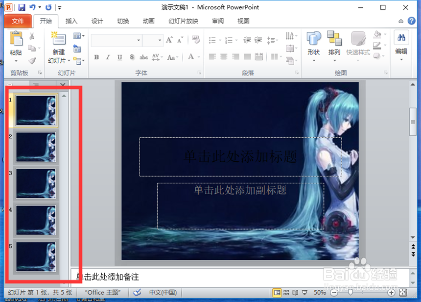Screen dimensions: 421x302
Task: Click the reset slide icon
Action: [77, 49]
